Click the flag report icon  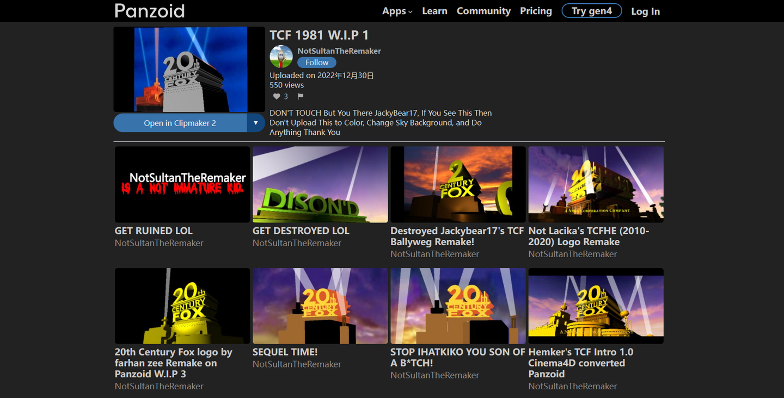pos(300,96)
